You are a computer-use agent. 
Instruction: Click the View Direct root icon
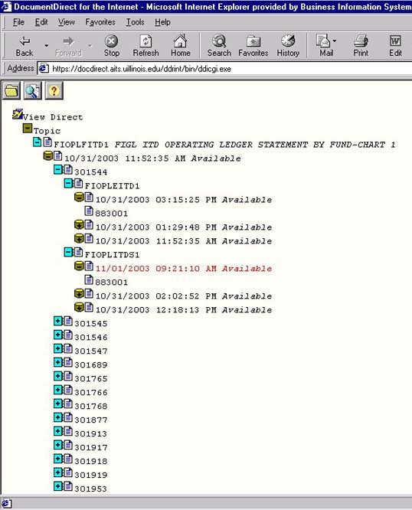[18, 114]
